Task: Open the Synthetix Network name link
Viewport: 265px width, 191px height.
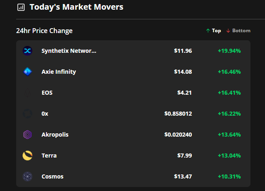Action: coord(69,51)
